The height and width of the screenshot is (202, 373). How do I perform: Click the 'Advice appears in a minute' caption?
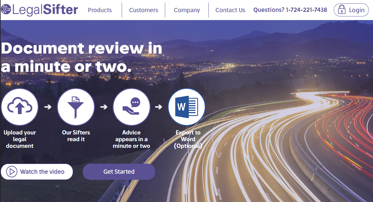[131, 139]
